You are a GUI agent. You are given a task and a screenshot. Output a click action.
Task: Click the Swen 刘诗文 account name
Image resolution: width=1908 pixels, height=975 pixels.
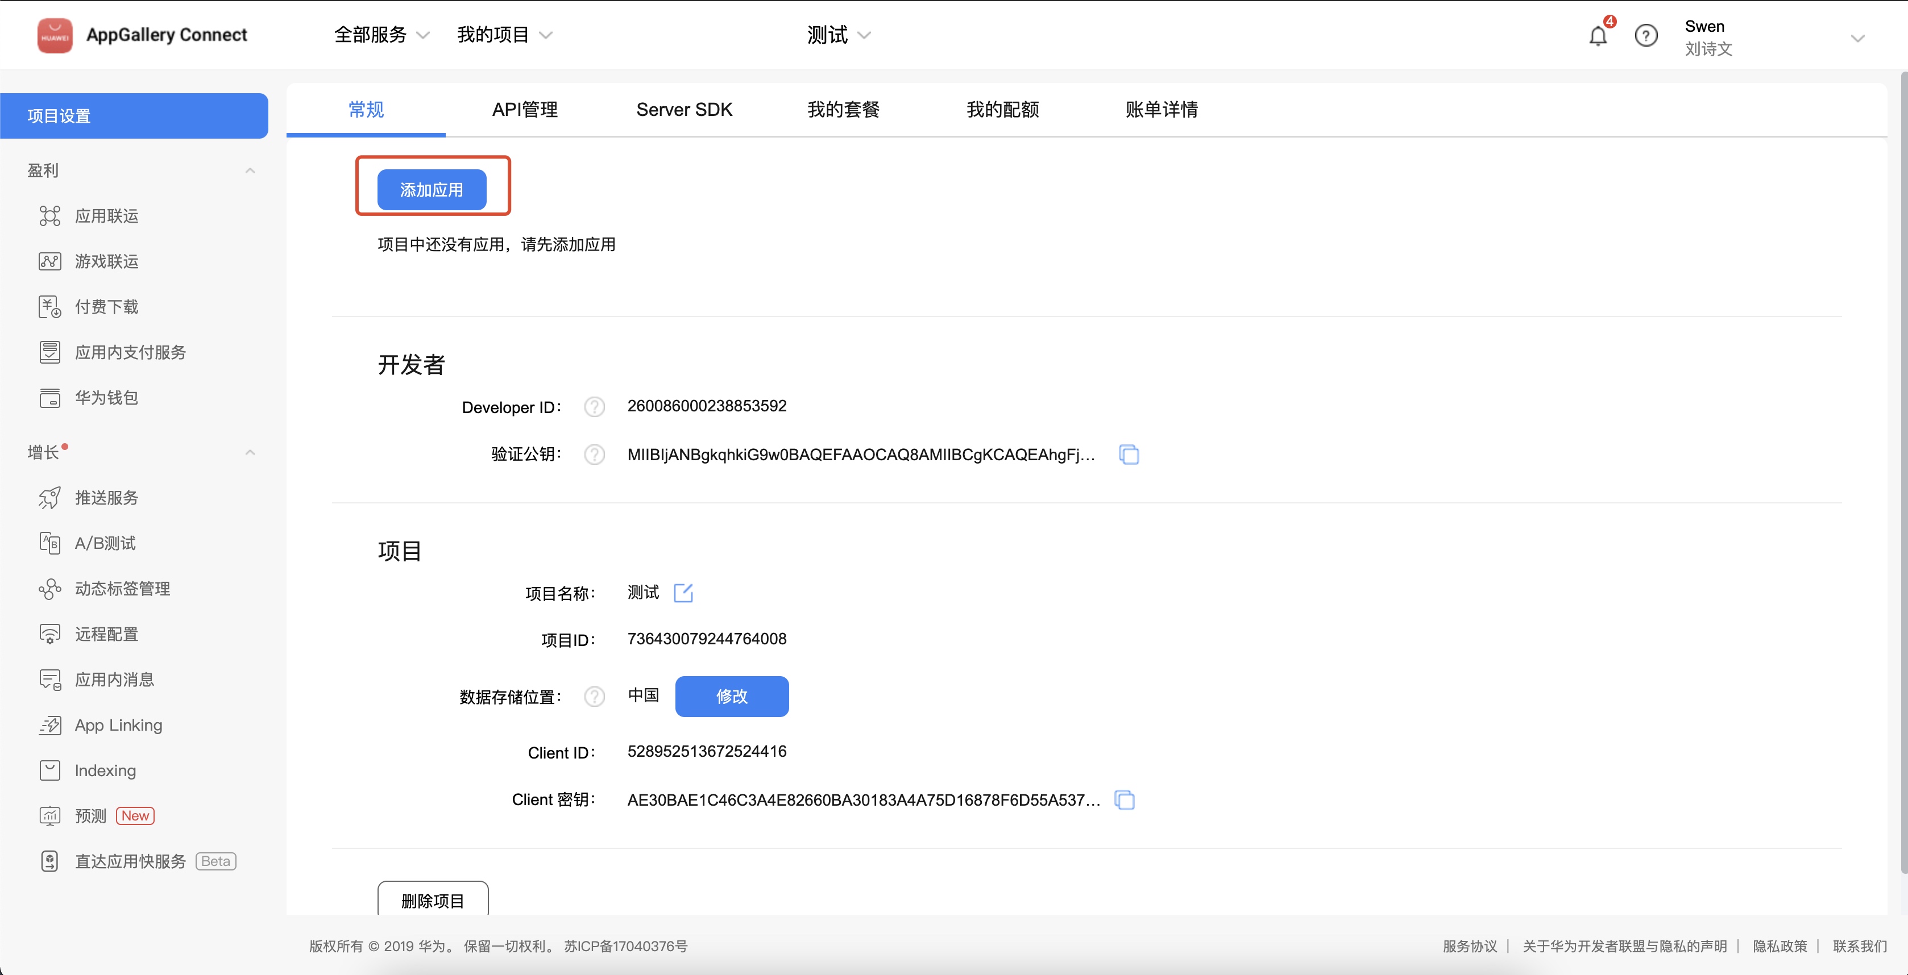click(1708, 37)
